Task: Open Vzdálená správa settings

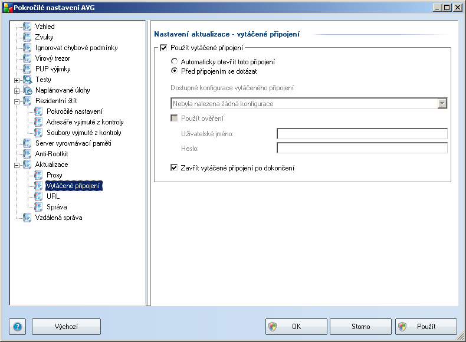Action: point(59,218)
